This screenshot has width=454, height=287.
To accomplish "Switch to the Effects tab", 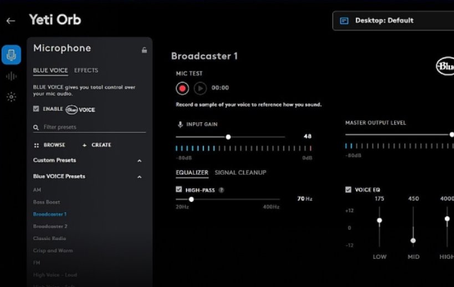I will click(x=86, y=70).
